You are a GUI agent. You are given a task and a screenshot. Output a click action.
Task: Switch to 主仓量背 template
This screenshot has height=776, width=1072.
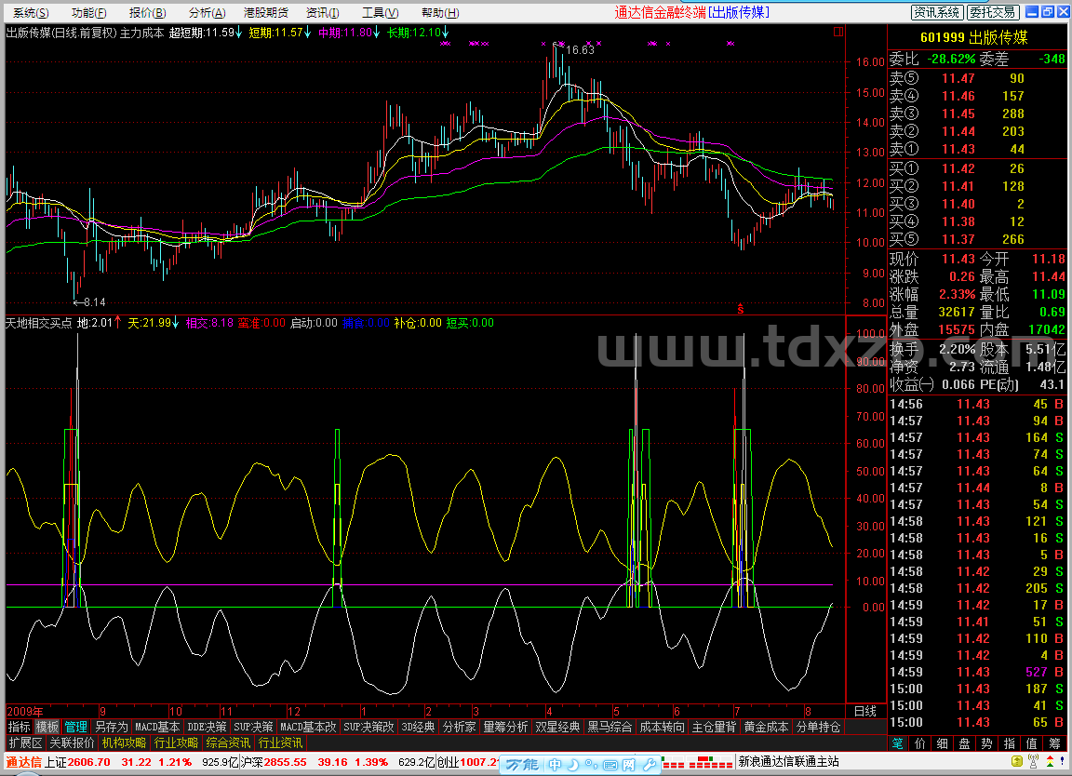[714, 727]
